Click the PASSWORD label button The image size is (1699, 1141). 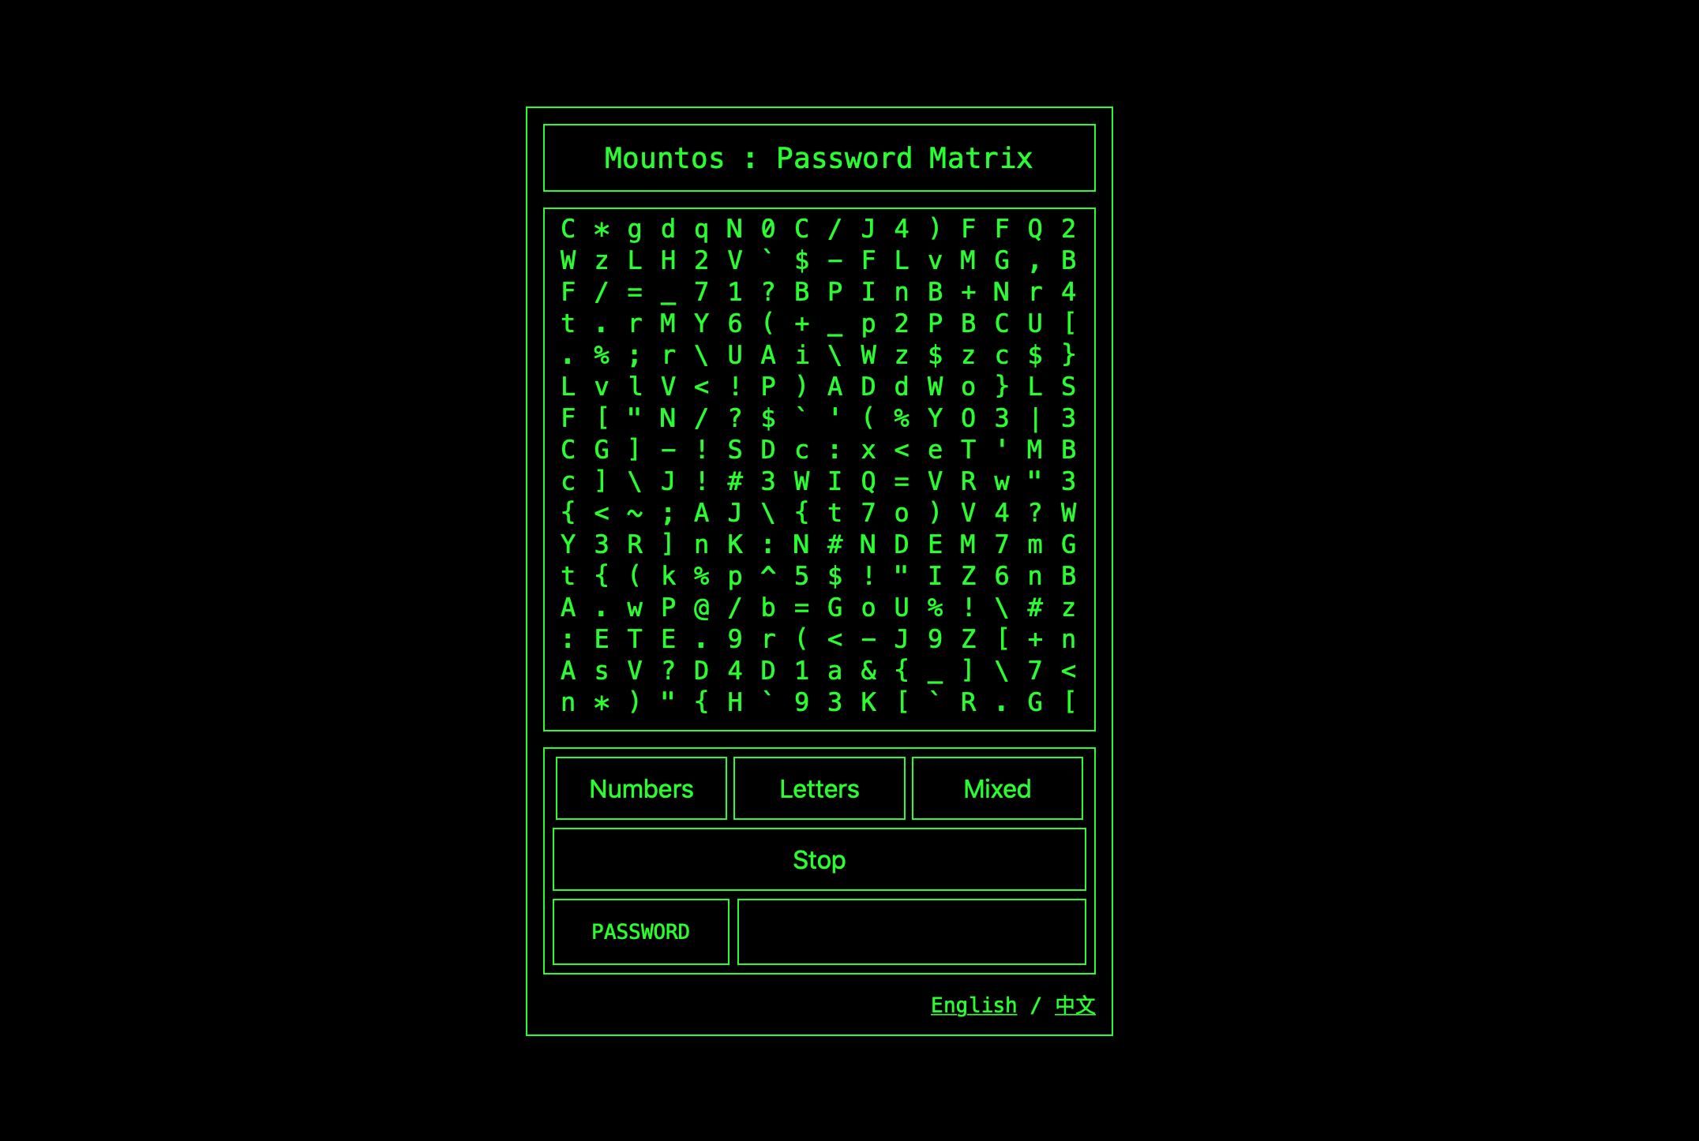[640, 930]
